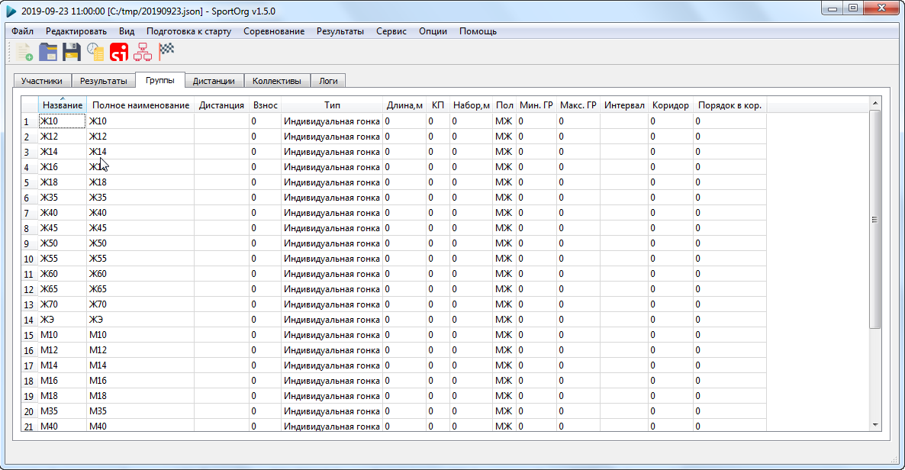905x470 pixels.
Task: Click the Взнос value in the Ж55 row
Action: point(266,259)
